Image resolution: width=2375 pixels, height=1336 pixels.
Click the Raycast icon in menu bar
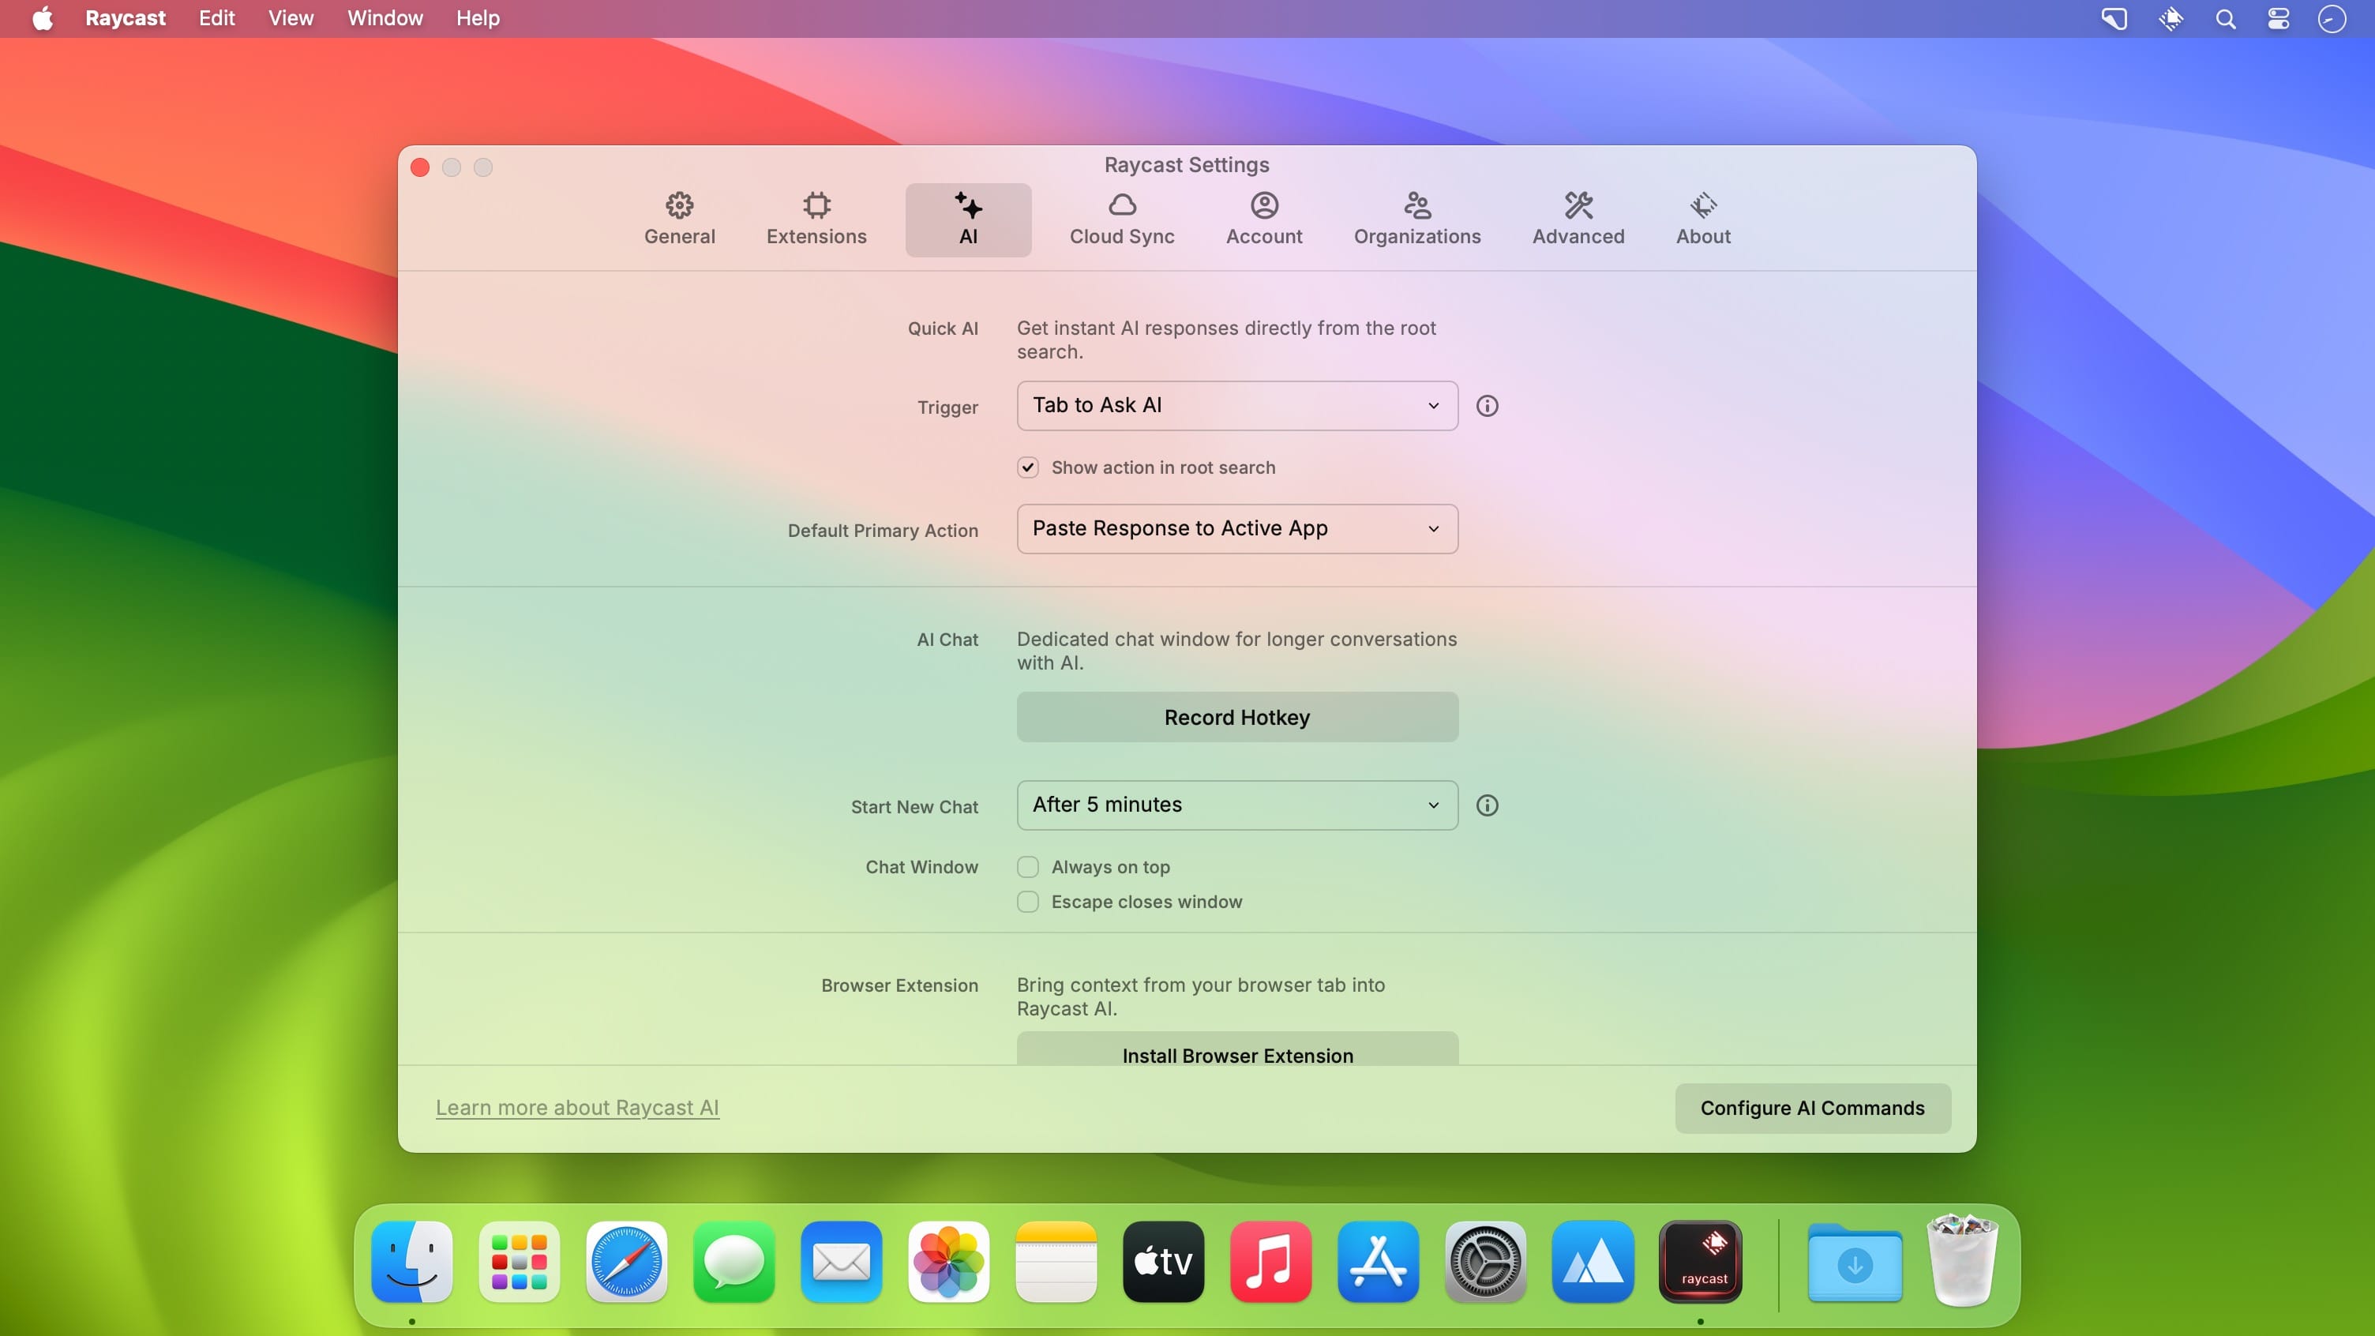(2171, 18)
